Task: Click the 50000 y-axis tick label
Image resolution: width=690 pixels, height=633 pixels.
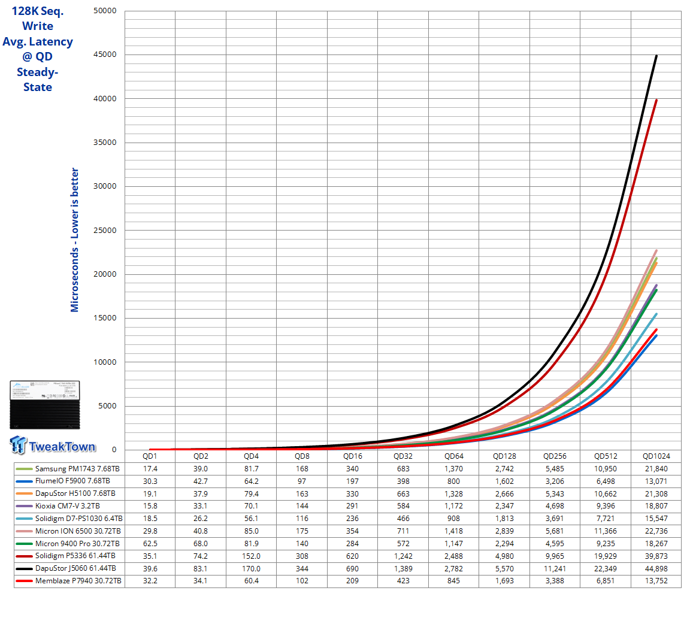Action: (105, 11)
